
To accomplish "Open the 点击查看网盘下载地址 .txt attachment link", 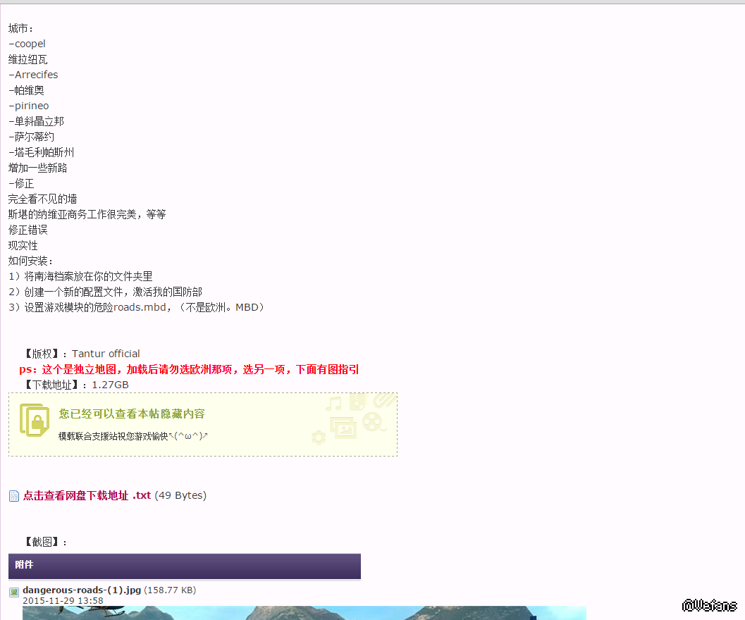I will click(87, 495).
